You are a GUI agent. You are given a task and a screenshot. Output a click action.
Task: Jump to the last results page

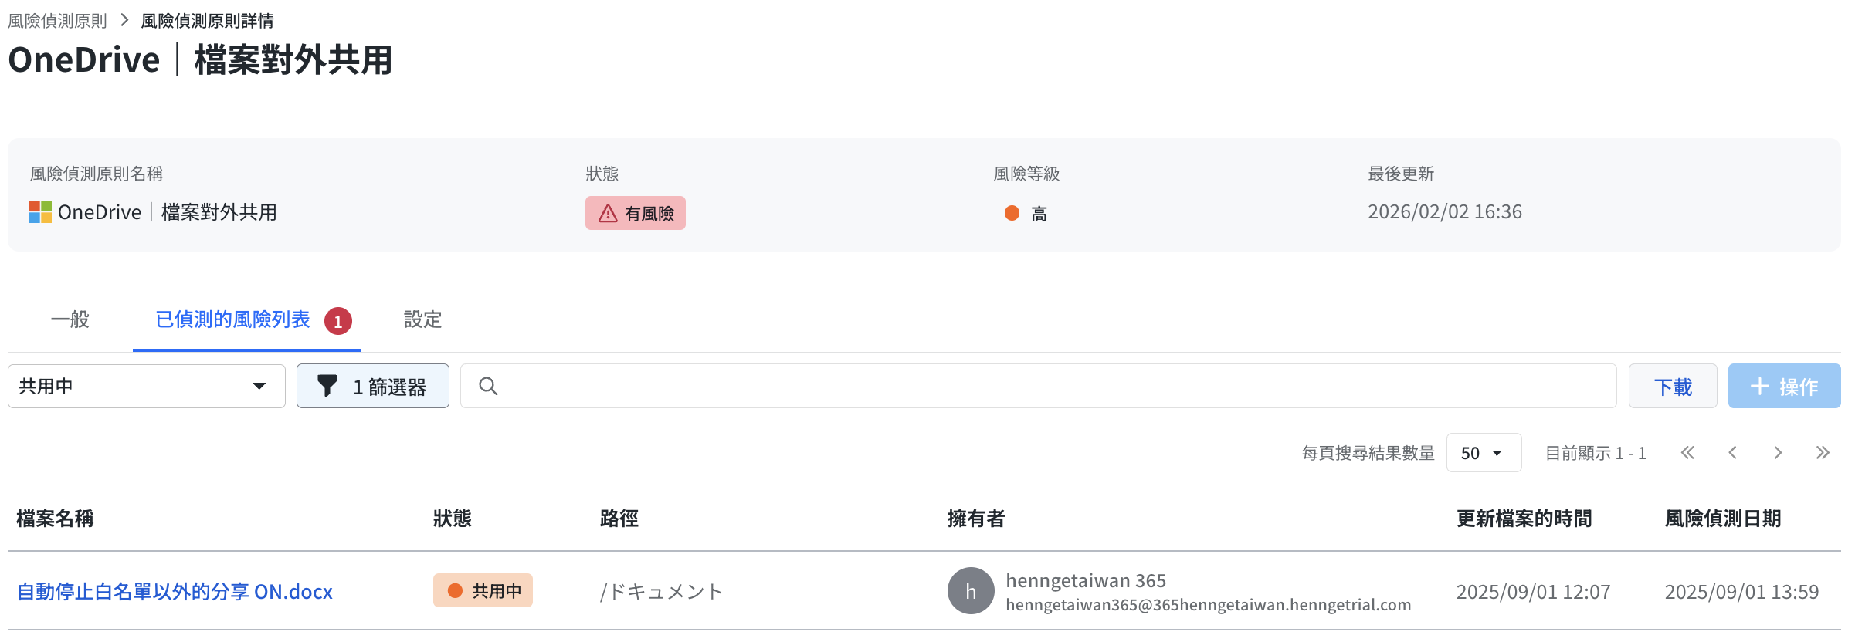(1823, 453)
